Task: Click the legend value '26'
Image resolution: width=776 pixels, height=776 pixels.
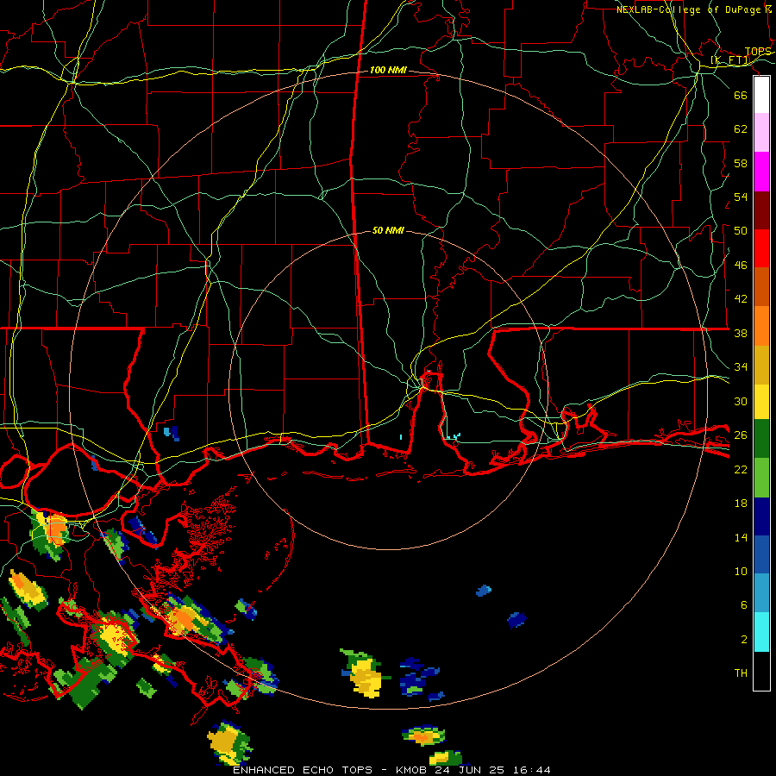Action: tap(741, 435)
